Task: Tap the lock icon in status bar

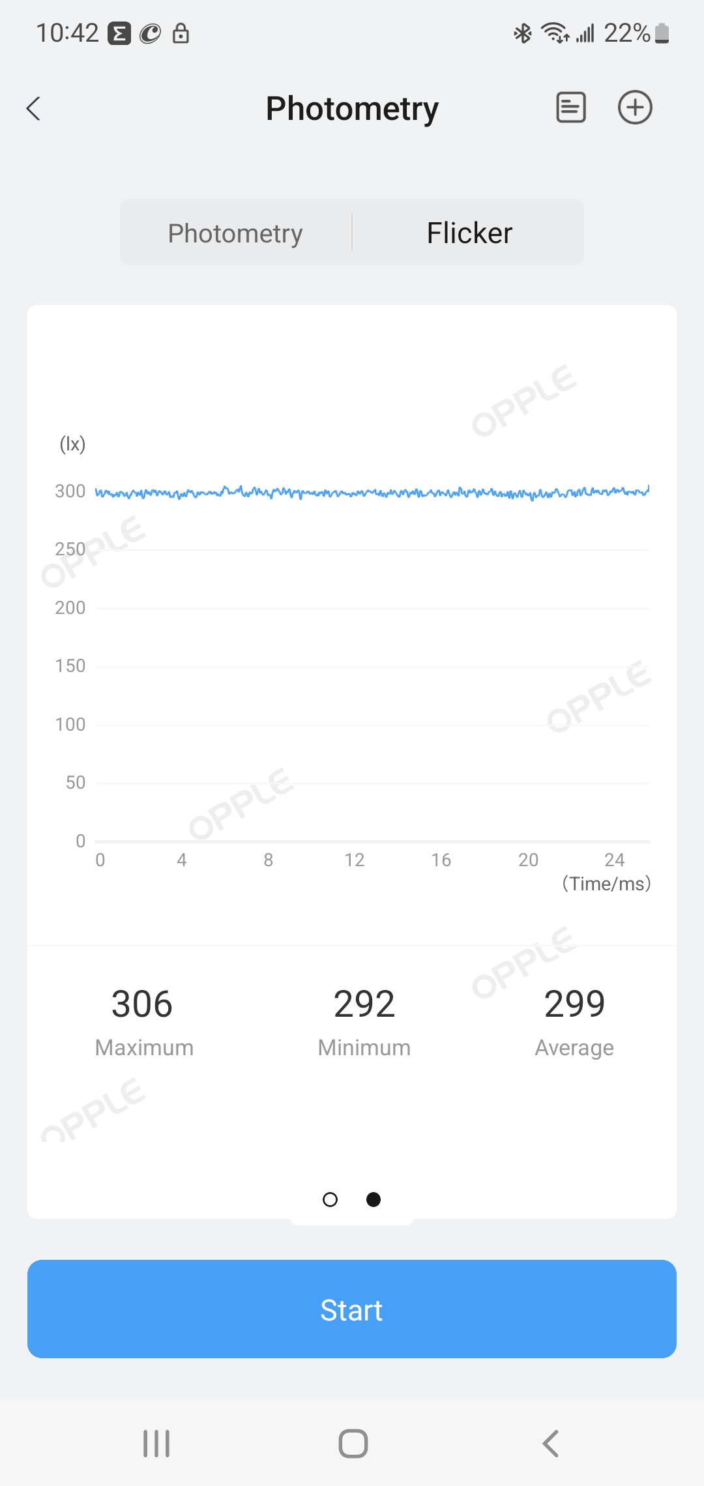Action: (x=181, y=33)
